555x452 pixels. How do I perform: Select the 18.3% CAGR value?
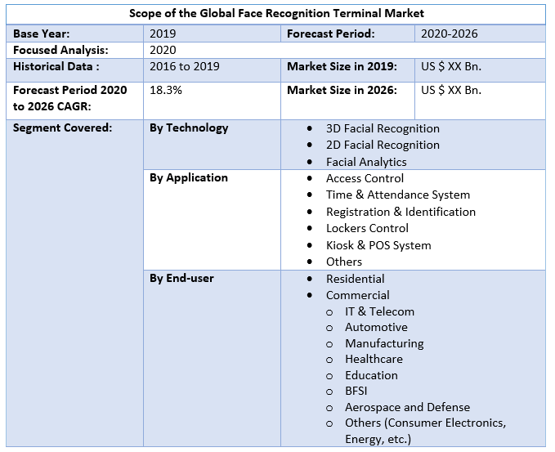[x=166, y=90]
